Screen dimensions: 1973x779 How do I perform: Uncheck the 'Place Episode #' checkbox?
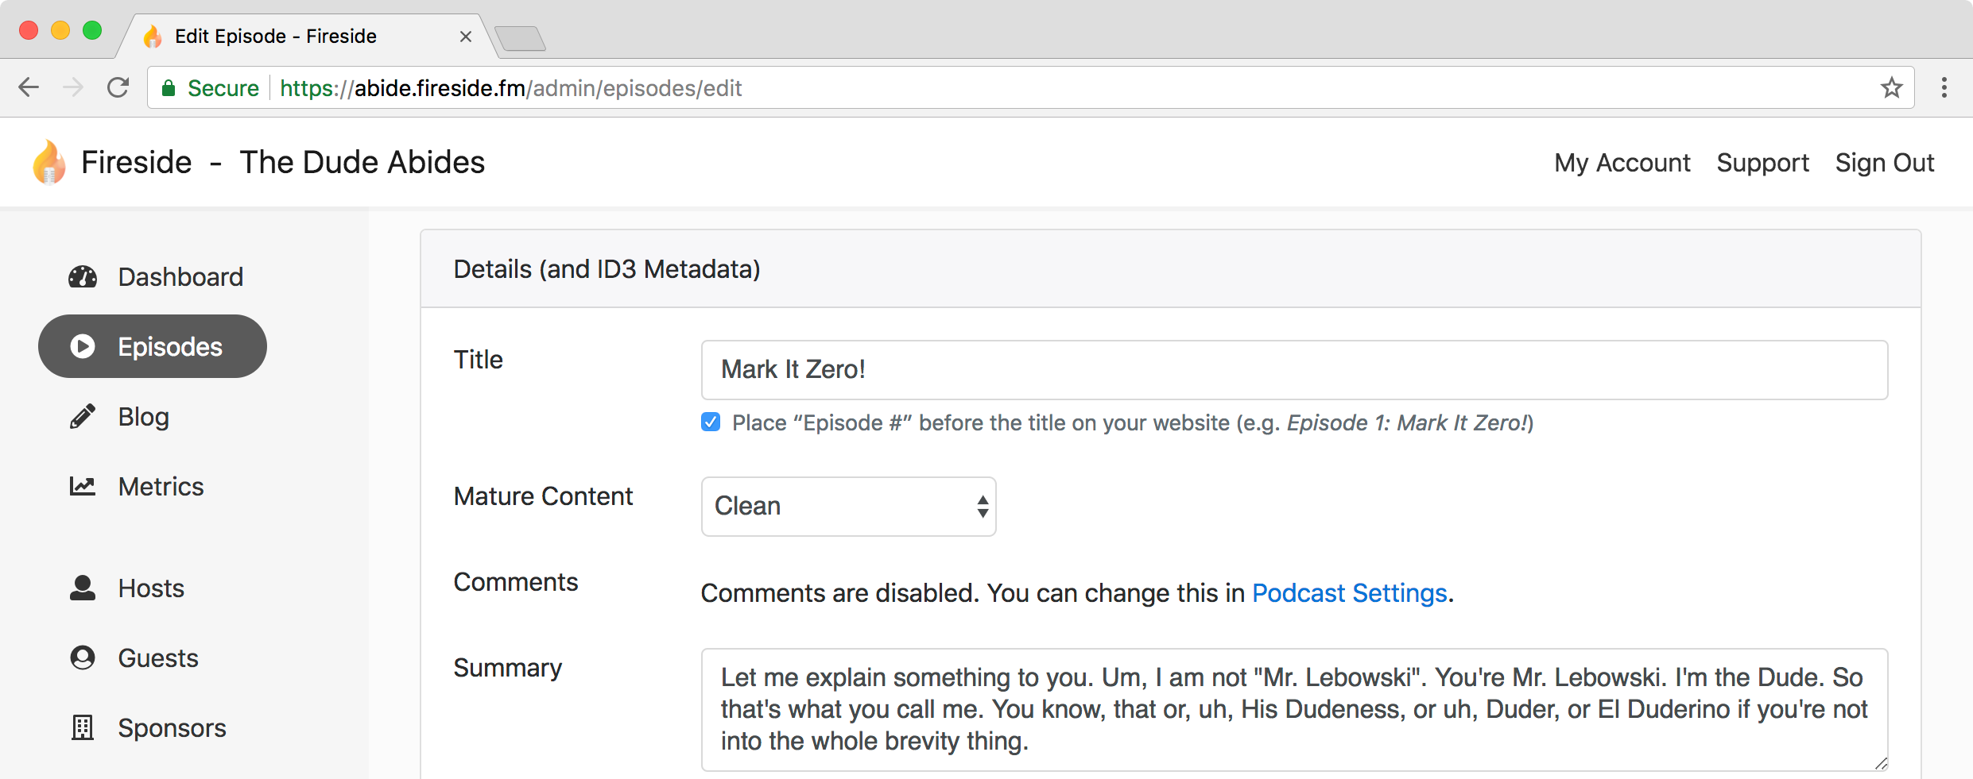(711, 422)
